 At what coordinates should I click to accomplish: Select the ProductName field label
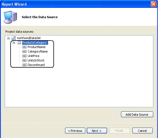[x=36, y=47]
